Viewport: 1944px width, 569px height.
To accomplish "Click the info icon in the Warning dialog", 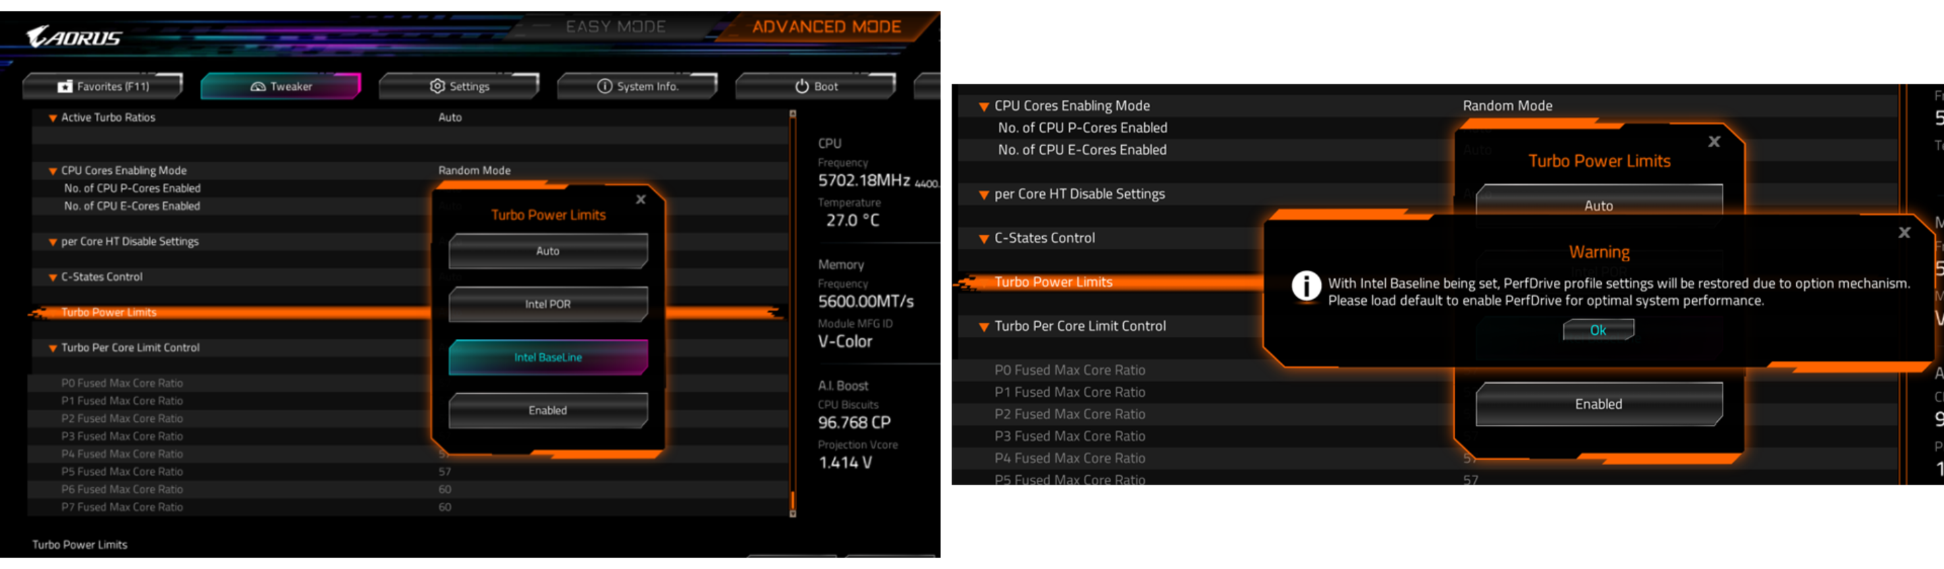I will (1306, 286).
